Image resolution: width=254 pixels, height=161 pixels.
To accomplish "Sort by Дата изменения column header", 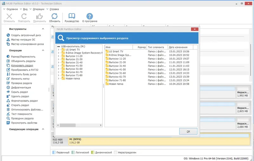I will coord(180,47).
